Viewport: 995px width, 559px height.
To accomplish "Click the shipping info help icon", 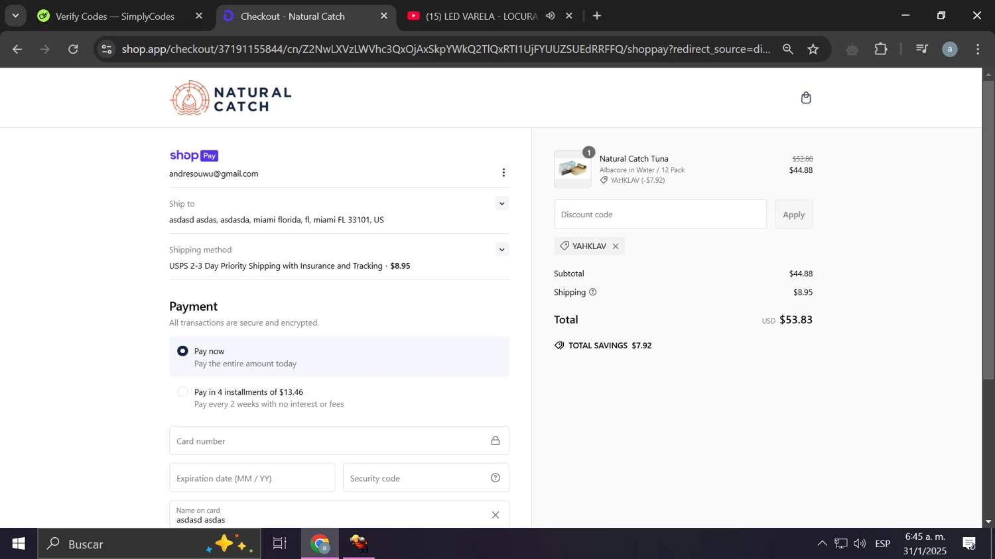I will click(593, 292).
